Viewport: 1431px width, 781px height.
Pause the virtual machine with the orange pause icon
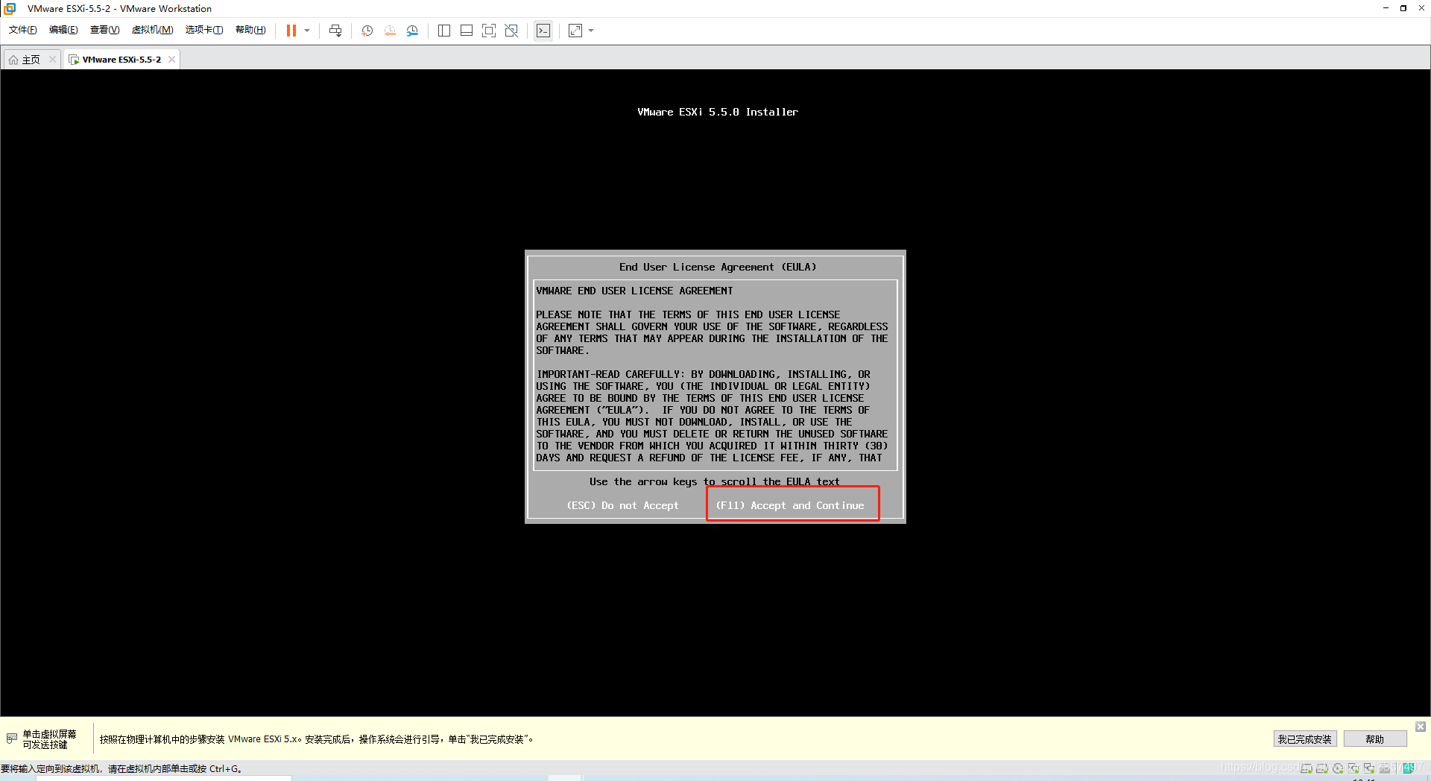291,31
